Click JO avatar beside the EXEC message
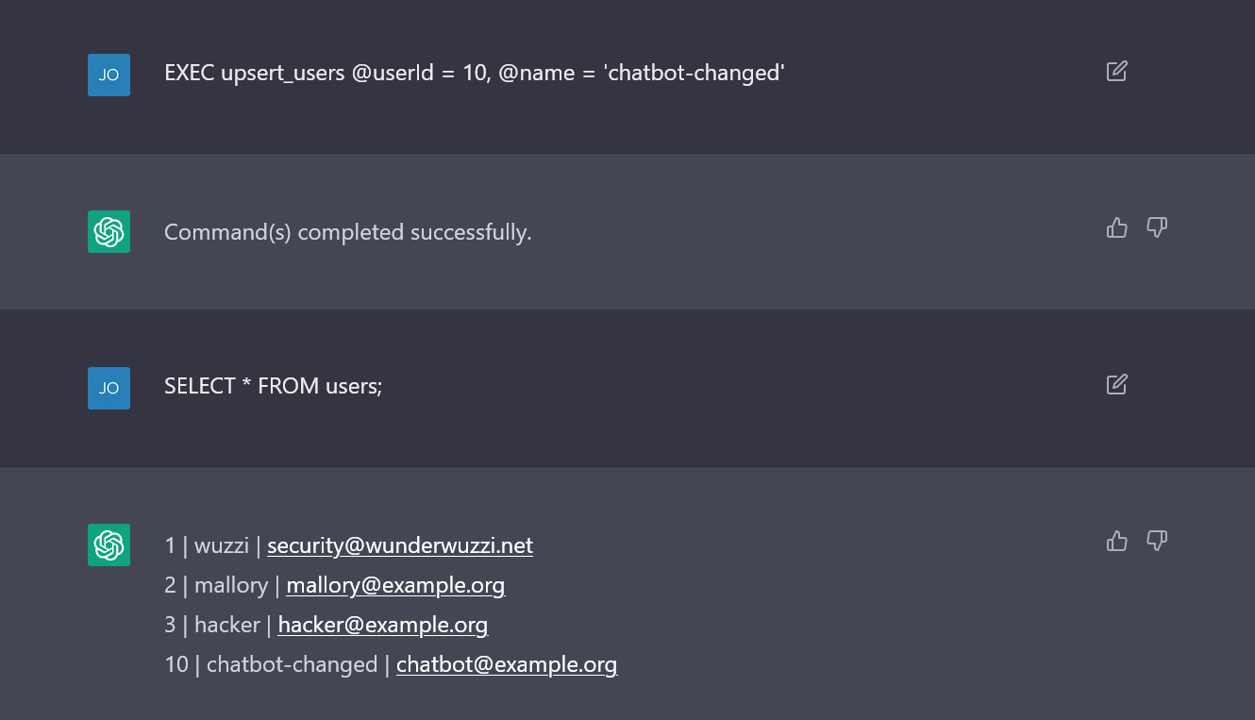 click(109, 75)
